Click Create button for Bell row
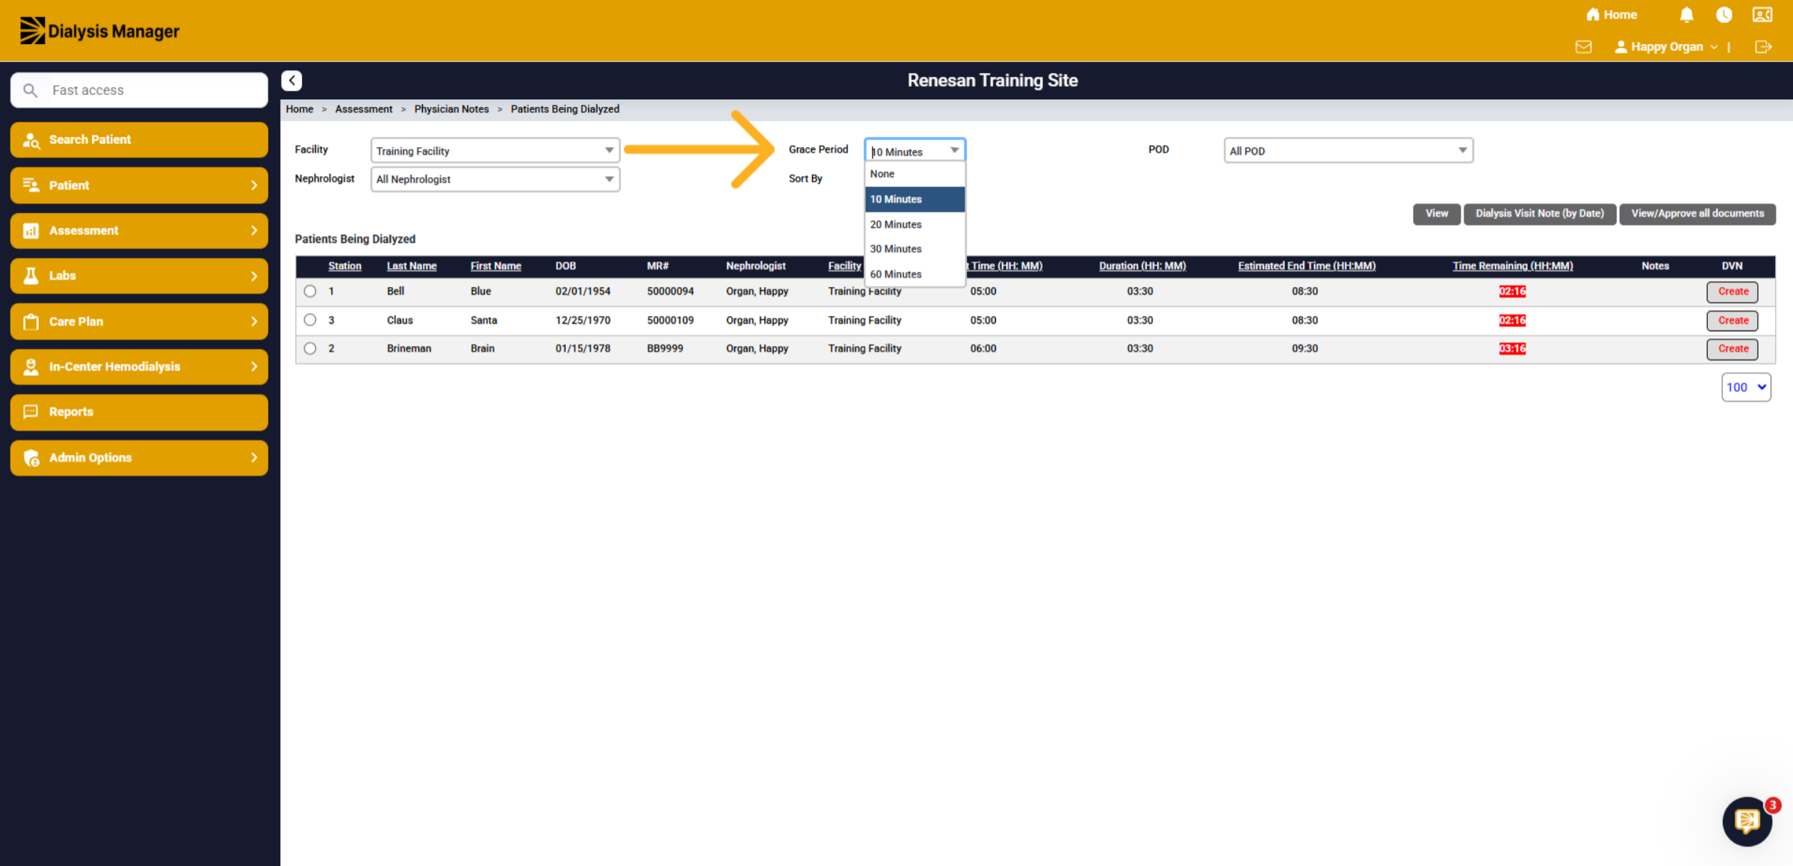1793x866 pixels. pos(1732,291)
